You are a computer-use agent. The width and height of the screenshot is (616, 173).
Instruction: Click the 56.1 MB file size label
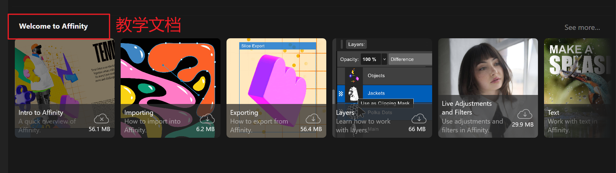(x=99, y=129)
